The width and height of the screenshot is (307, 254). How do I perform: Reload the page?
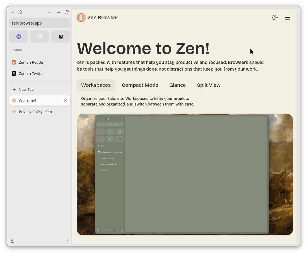[67, 12]
